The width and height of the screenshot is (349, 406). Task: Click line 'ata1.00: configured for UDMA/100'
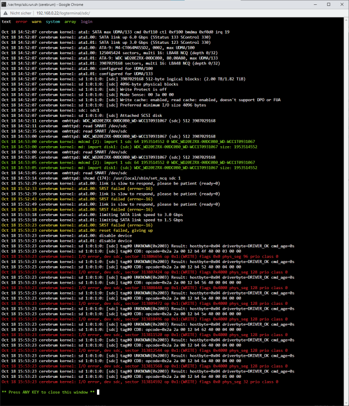[77, 69]
